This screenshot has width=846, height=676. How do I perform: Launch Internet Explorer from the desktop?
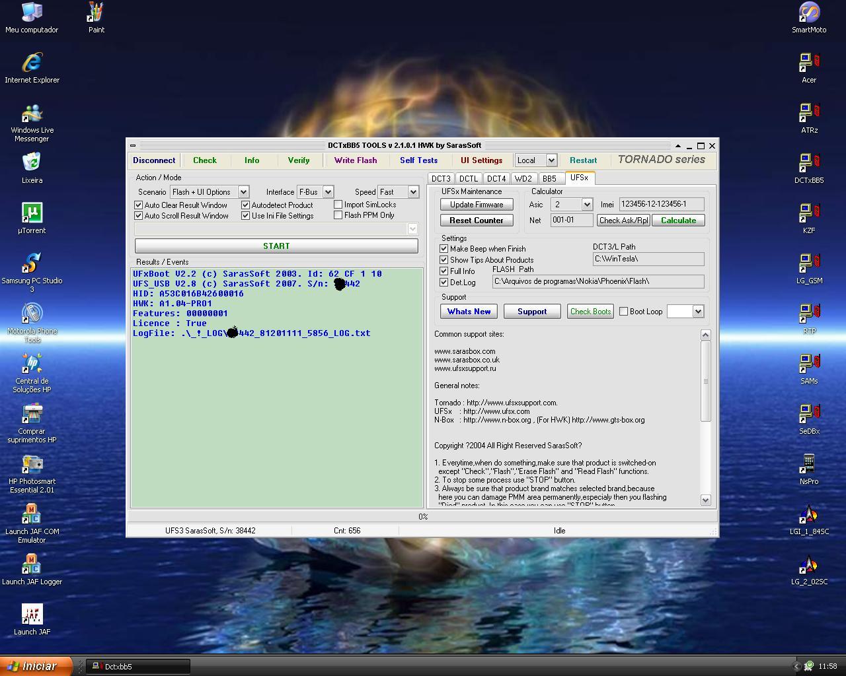coord(32,68)
